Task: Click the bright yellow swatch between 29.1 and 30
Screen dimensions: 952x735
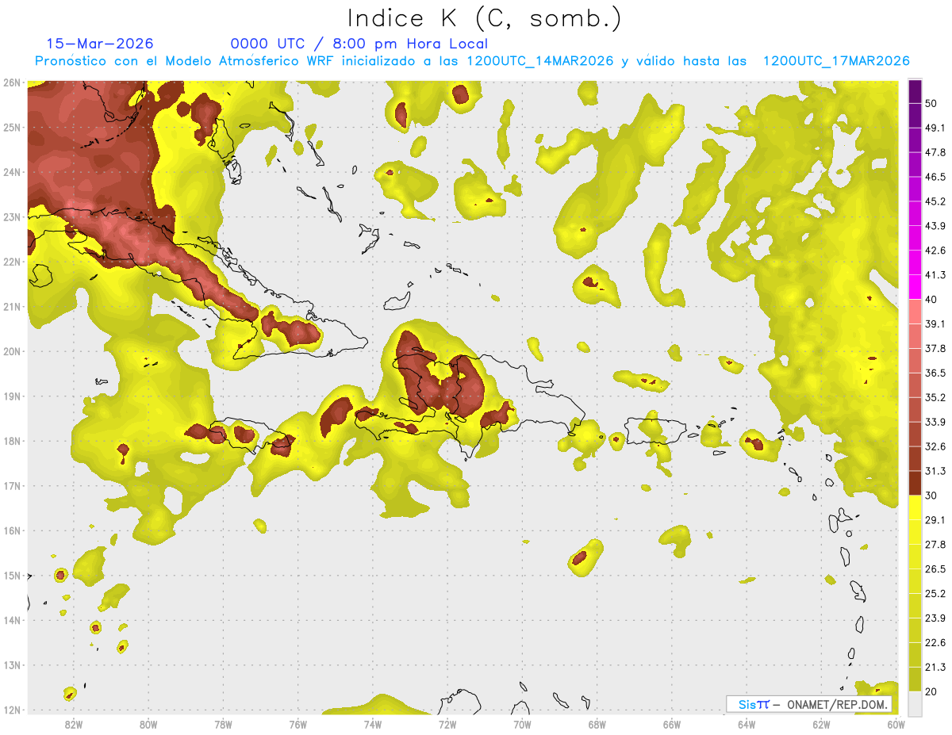Action: point(915,507)
